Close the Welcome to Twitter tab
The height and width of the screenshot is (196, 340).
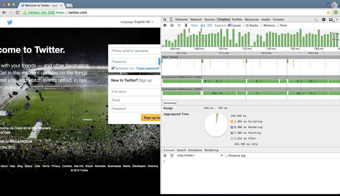[61, 5]
